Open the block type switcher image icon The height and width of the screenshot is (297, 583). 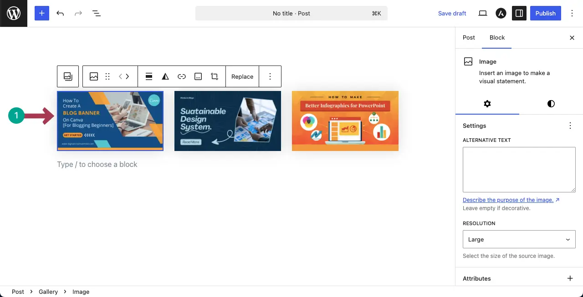click(94, 76)
